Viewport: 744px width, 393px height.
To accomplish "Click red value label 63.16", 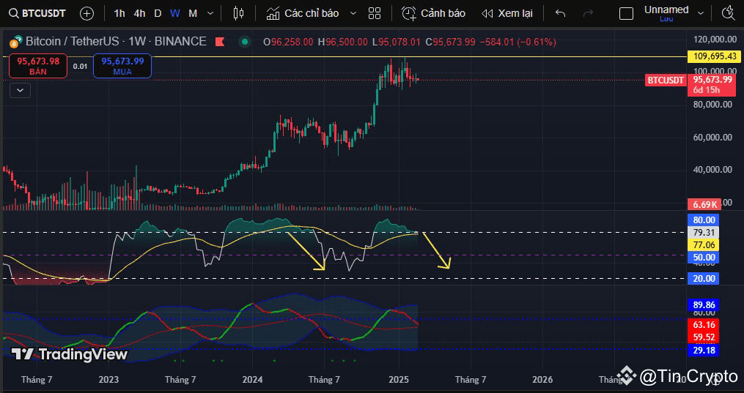I will tap(704, 325).
